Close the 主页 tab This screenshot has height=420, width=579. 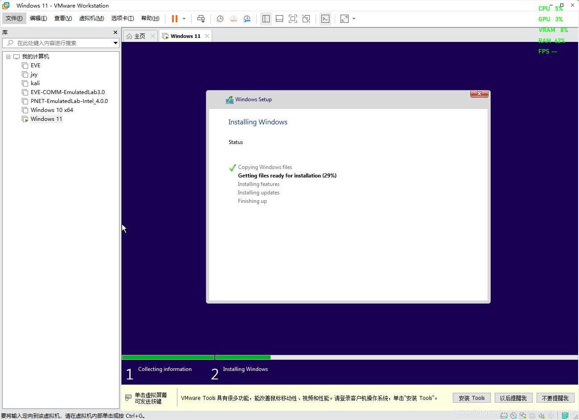click(152, 36)
